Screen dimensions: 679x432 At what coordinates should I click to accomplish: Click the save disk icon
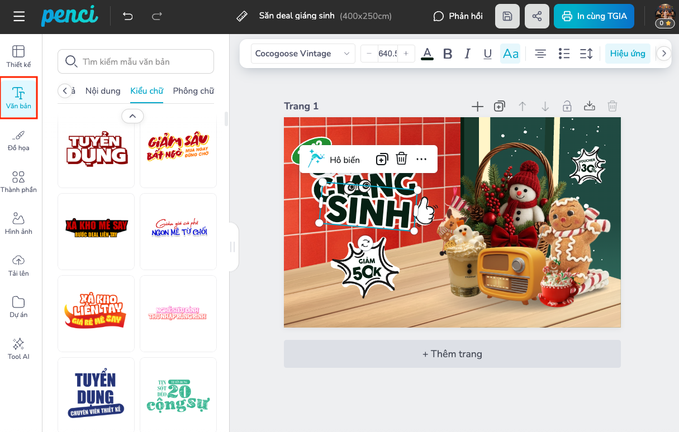tap(507, 16)
